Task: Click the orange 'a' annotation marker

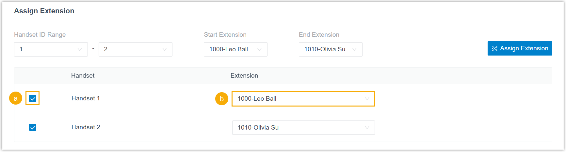Action: (x=16, y=98)
